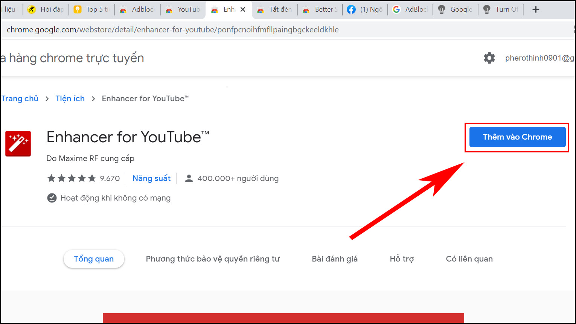Click the five-star rating display
The height and width of the screenshot is (324, 576).
click(x=71, y=178)
